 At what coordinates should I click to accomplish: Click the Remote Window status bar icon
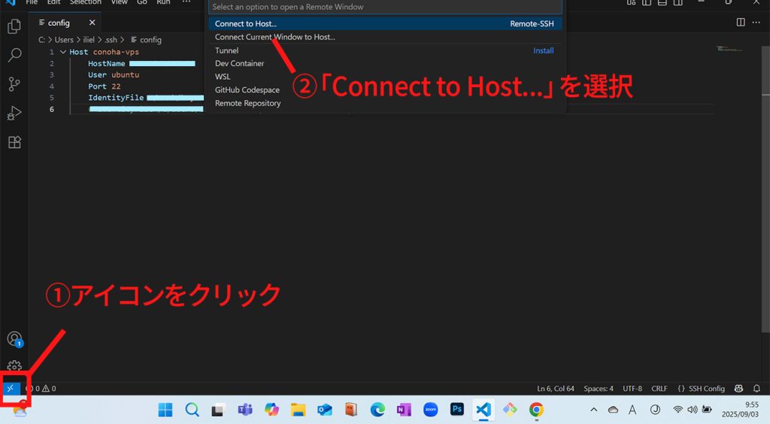click(11, 389)
